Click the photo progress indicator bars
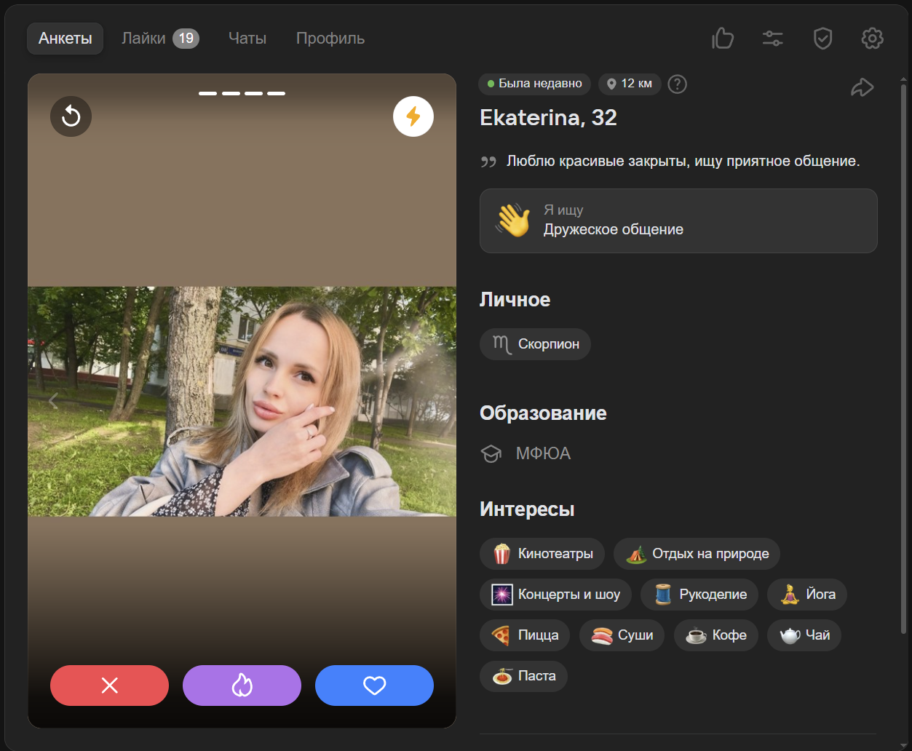This screenshot has width=912, height=751. [x=242, y=93]
